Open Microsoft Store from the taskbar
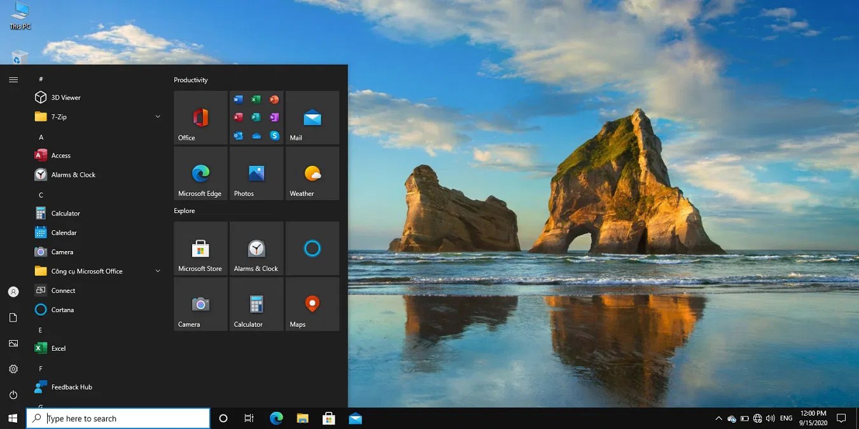The height and width of the screenshot is (429, 859). tap(329, 418)
